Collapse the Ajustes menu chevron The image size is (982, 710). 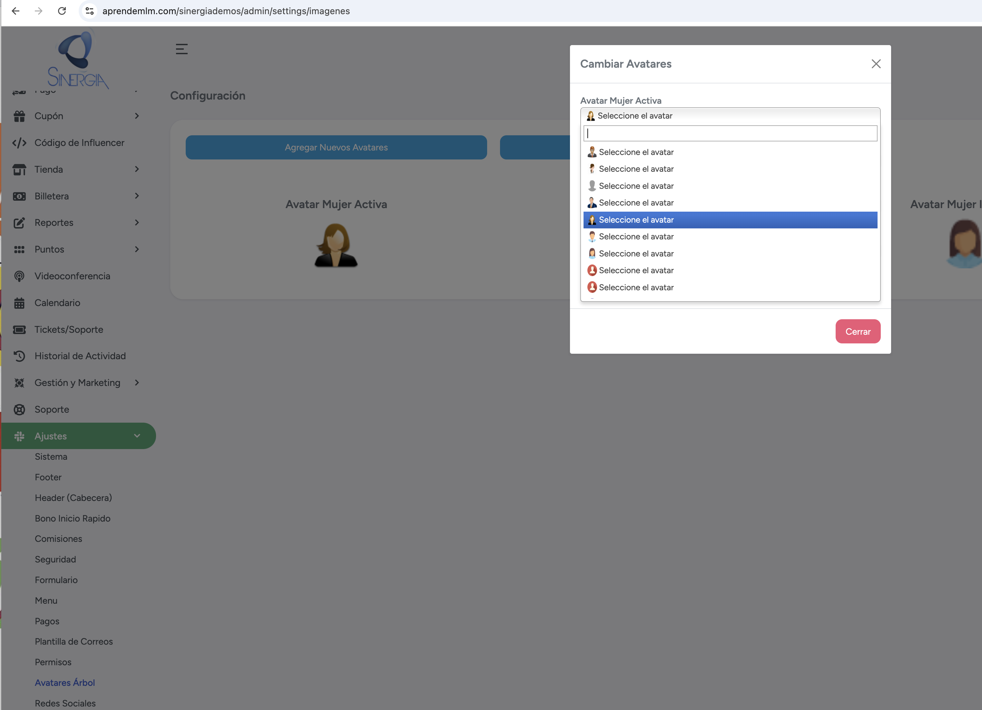click(x=137, y=436)
